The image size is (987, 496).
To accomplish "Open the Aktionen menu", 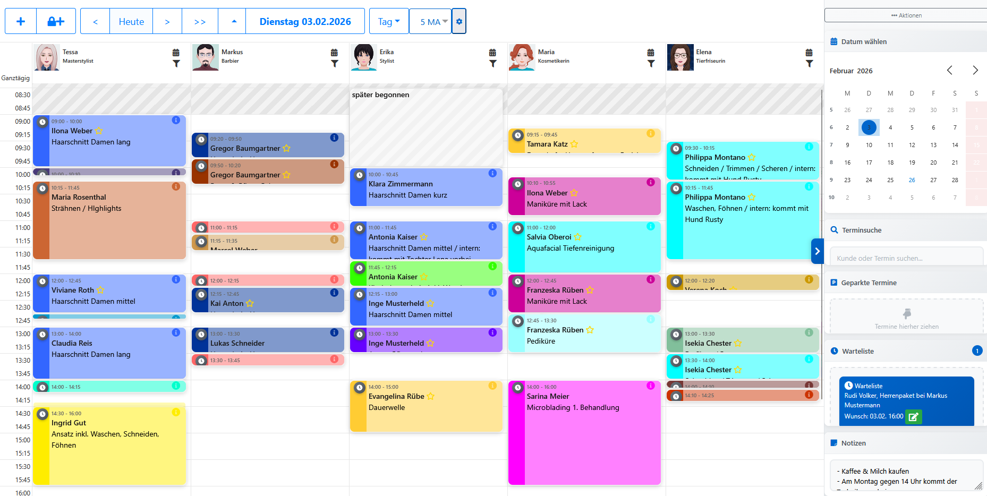I will 906,15.
